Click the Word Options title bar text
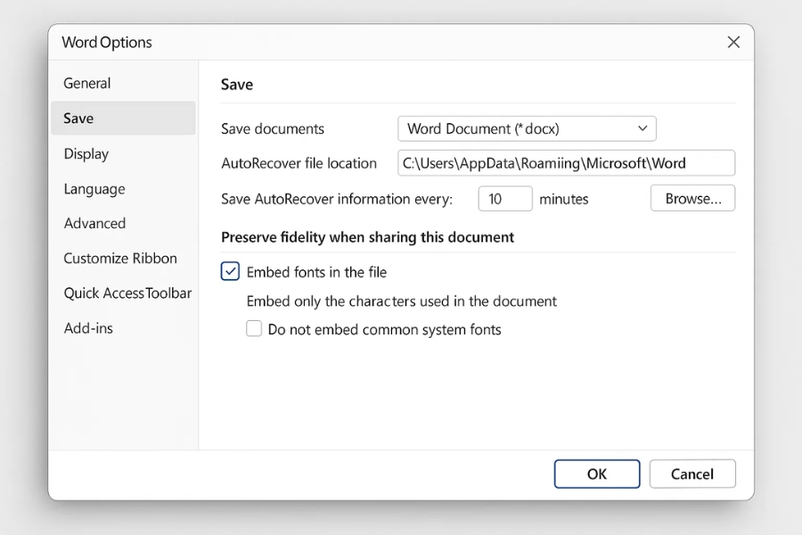802x535 pixels. point(107,42)
